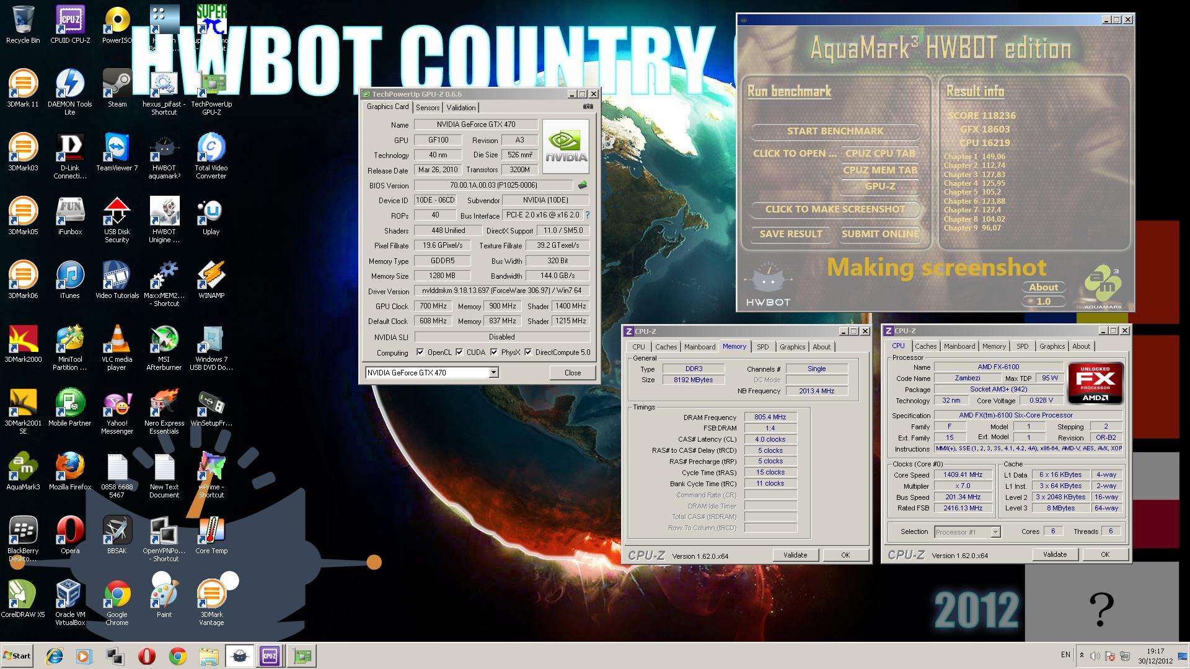Click the Start button
The height and width of the screenshot is (669, 1190).
(17, 656)
